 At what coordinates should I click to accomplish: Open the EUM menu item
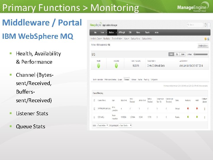tap(130, 32)
